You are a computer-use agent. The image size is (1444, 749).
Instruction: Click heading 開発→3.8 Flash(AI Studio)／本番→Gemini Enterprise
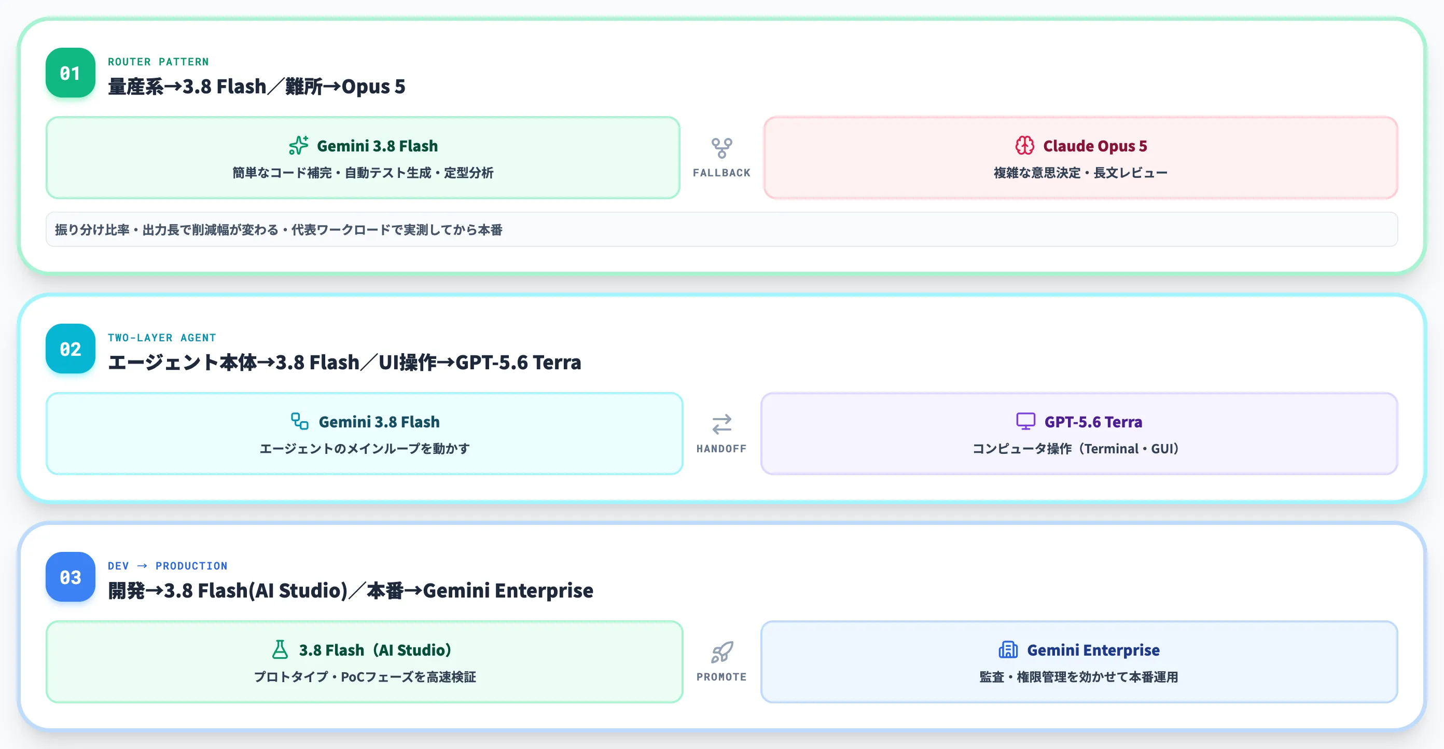point(350,591)
